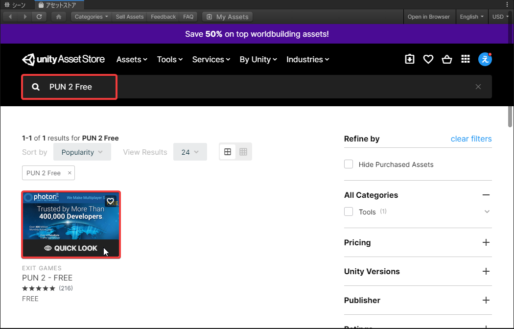Click the PUN 2 Free search field
This screenshot has height=329, width=514.
click(257, 87)
